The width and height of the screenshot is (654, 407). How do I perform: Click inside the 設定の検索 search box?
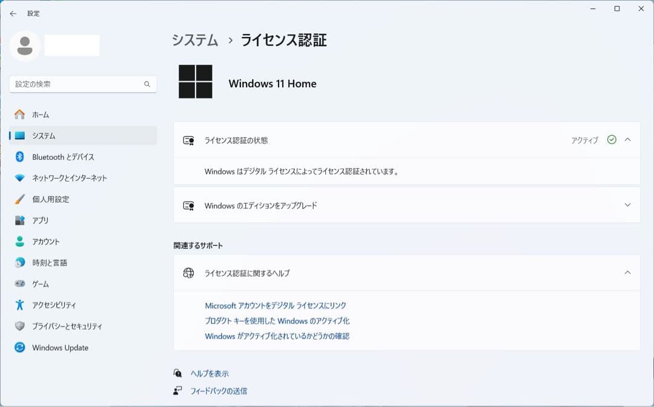(83, 84)
